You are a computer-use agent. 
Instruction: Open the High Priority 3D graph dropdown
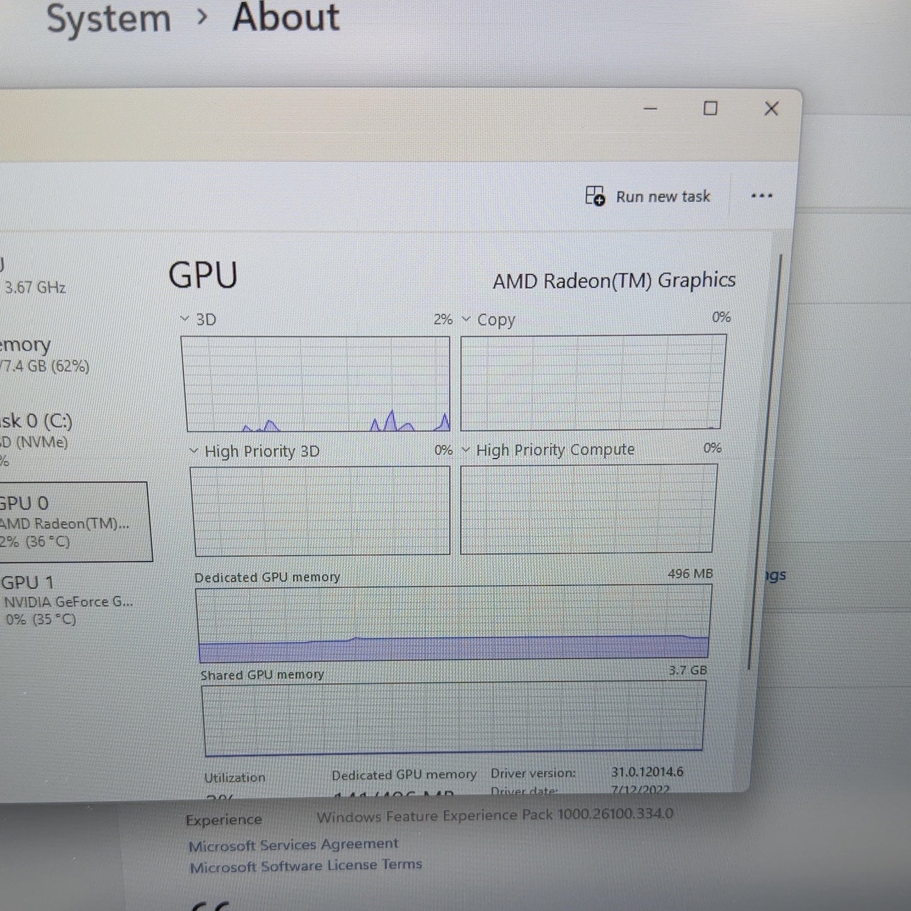pos(194,451)
